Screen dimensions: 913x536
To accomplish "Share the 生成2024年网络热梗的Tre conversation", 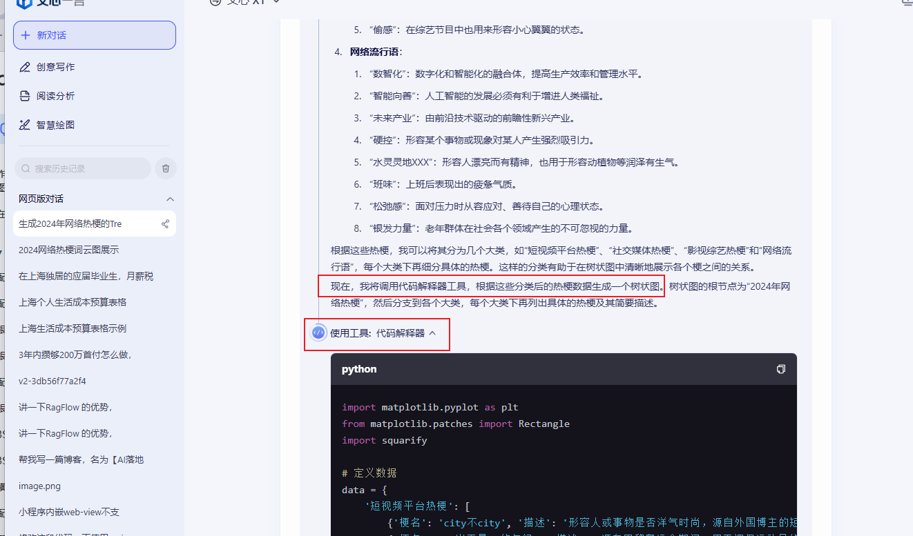I will [165, 224].
